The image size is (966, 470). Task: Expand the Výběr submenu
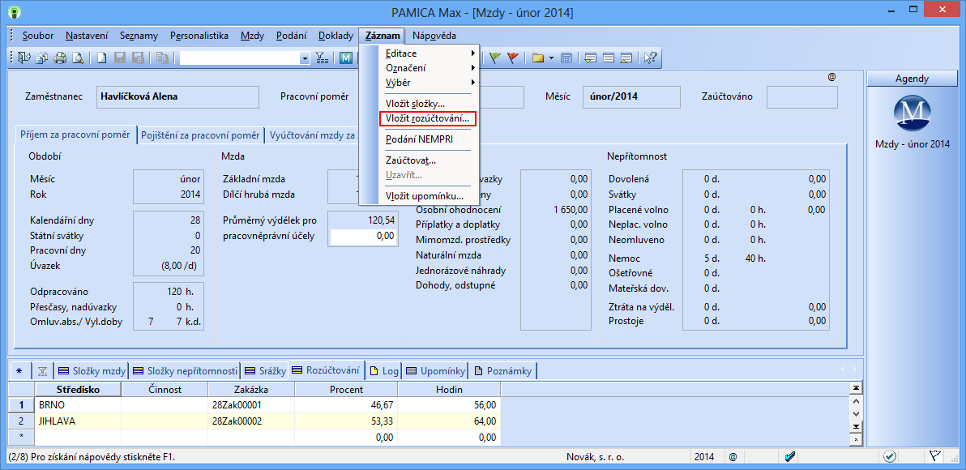430,82
